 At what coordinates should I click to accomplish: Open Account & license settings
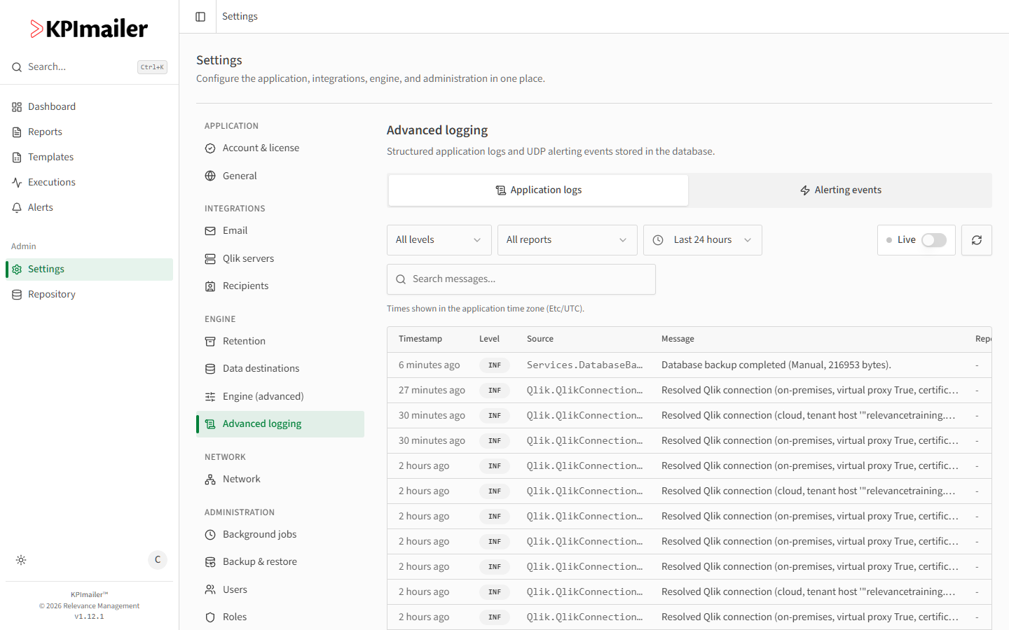tap(280, 148)
